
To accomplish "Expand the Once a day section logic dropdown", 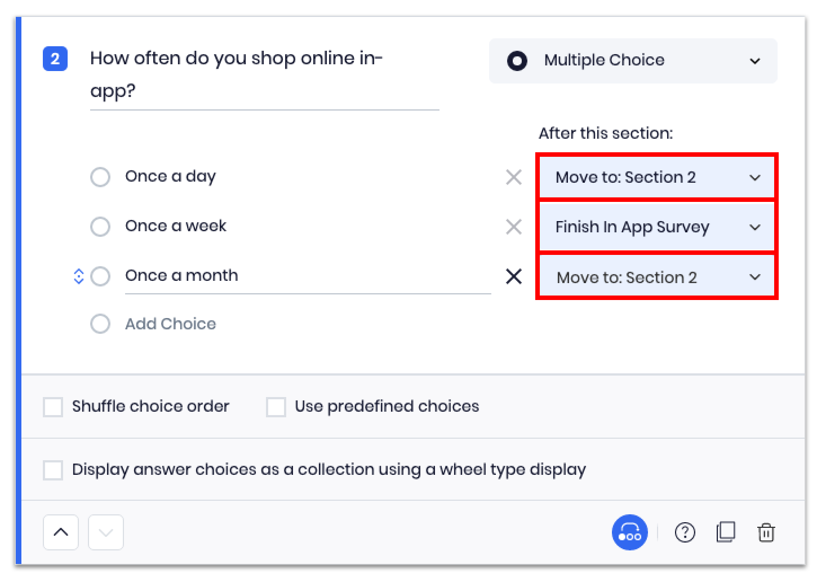I will click(x=656, y=178).
